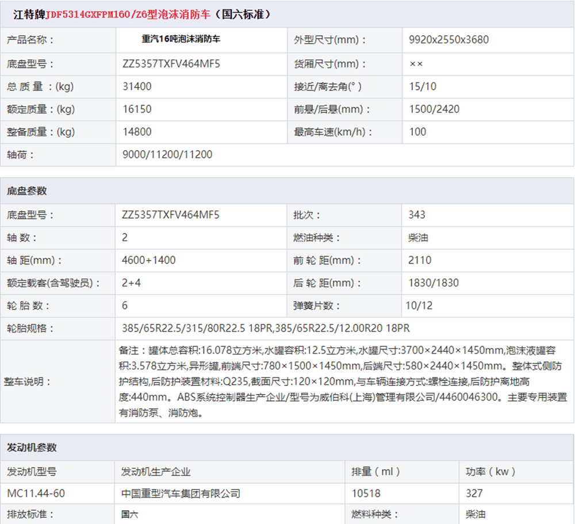This screenshot has width=575, height=524.
Task: Click tire count value 6
Action: pyautogui.click(x=125, y=305)
